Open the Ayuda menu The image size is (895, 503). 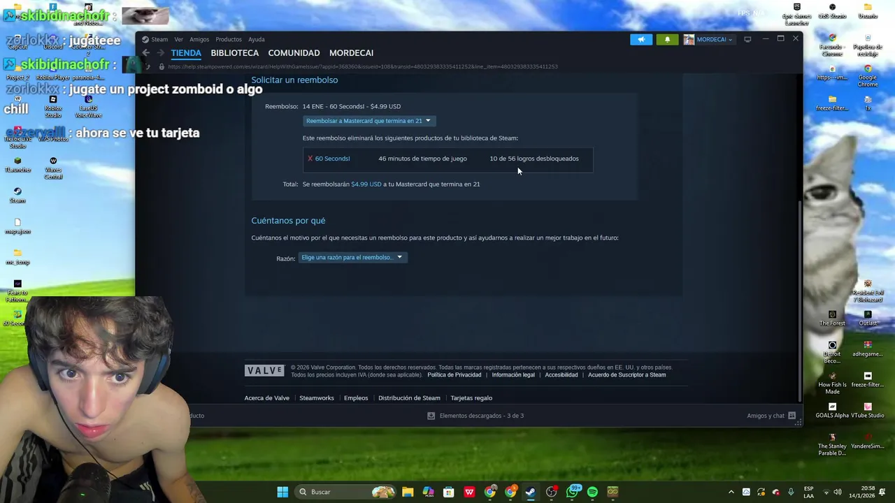257,39
